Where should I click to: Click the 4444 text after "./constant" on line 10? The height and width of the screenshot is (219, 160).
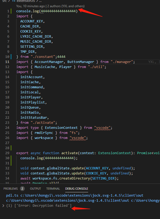(x=61, y=57)
